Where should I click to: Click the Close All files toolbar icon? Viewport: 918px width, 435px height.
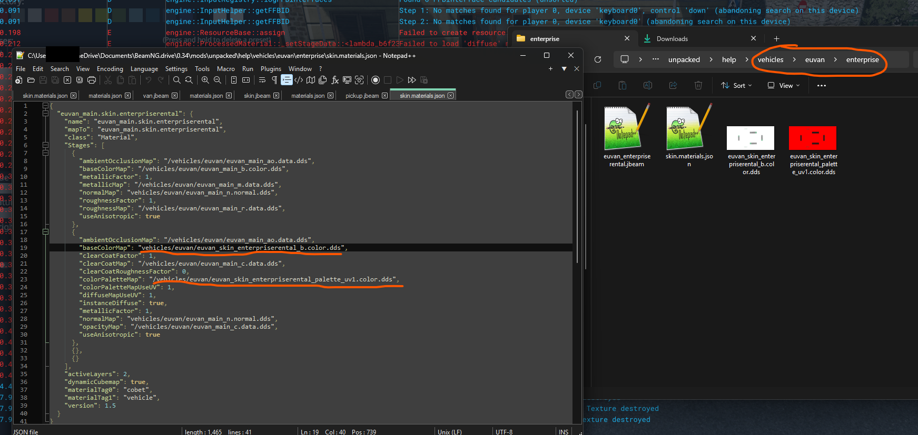[x=80, y=80]
